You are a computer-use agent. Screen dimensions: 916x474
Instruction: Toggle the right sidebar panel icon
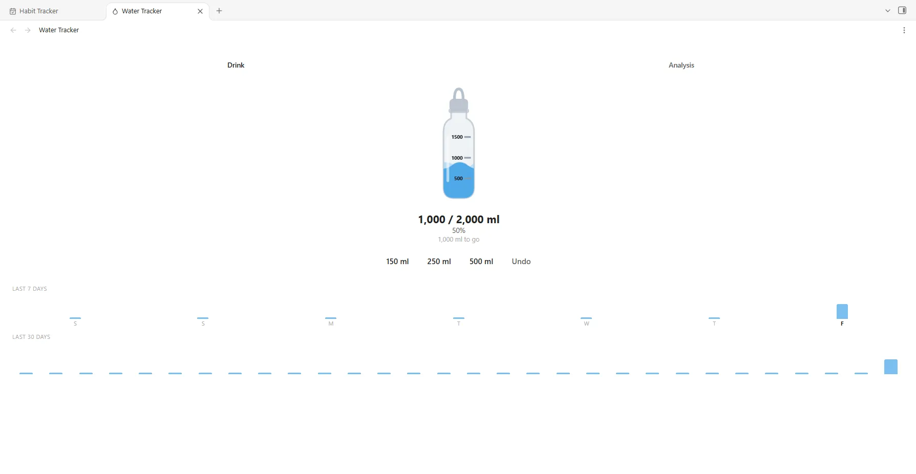[902, 11]
